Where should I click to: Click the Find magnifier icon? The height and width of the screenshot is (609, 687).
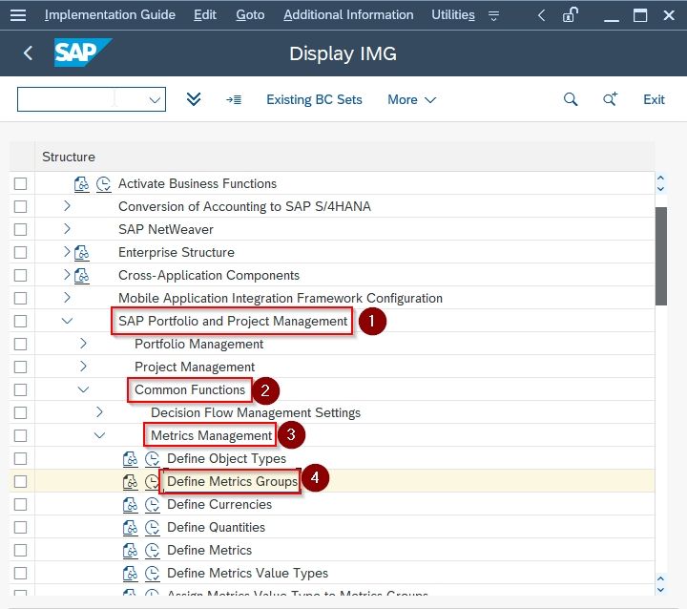571,99
